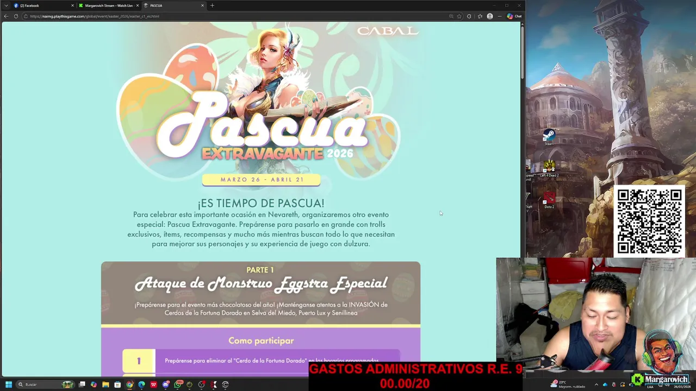
Task: Open Copilot Chat button in toolbar
Action: 514,16
